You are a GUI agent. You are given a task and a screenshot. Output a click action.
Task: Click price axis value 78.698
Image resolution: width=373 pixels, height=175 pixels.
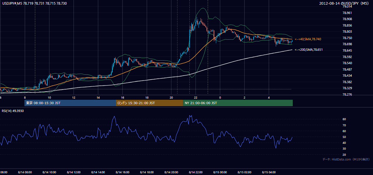(347, 44)
